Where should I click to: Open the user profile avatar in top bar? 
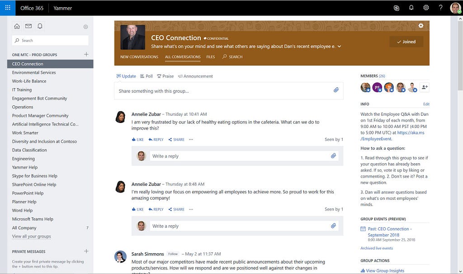tap(455, 8)
